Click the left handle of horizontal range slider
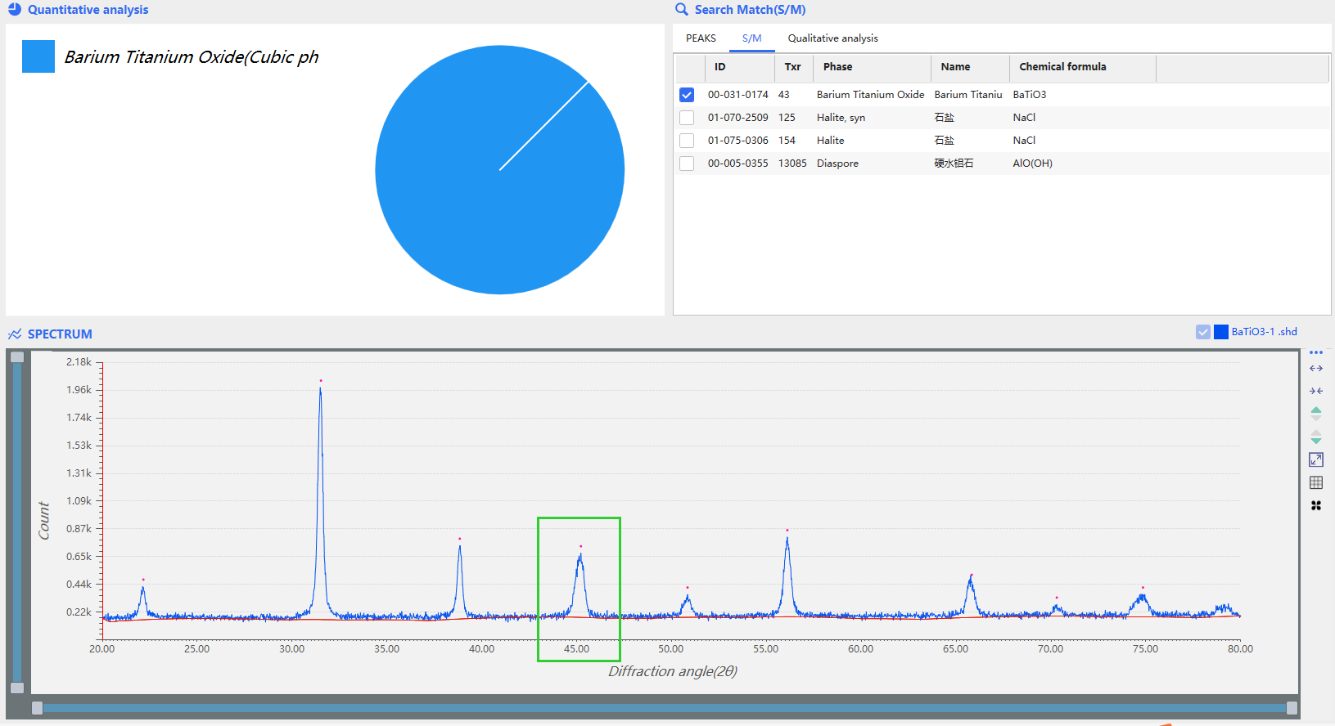The image size is (1335, 726). point(37,708)
